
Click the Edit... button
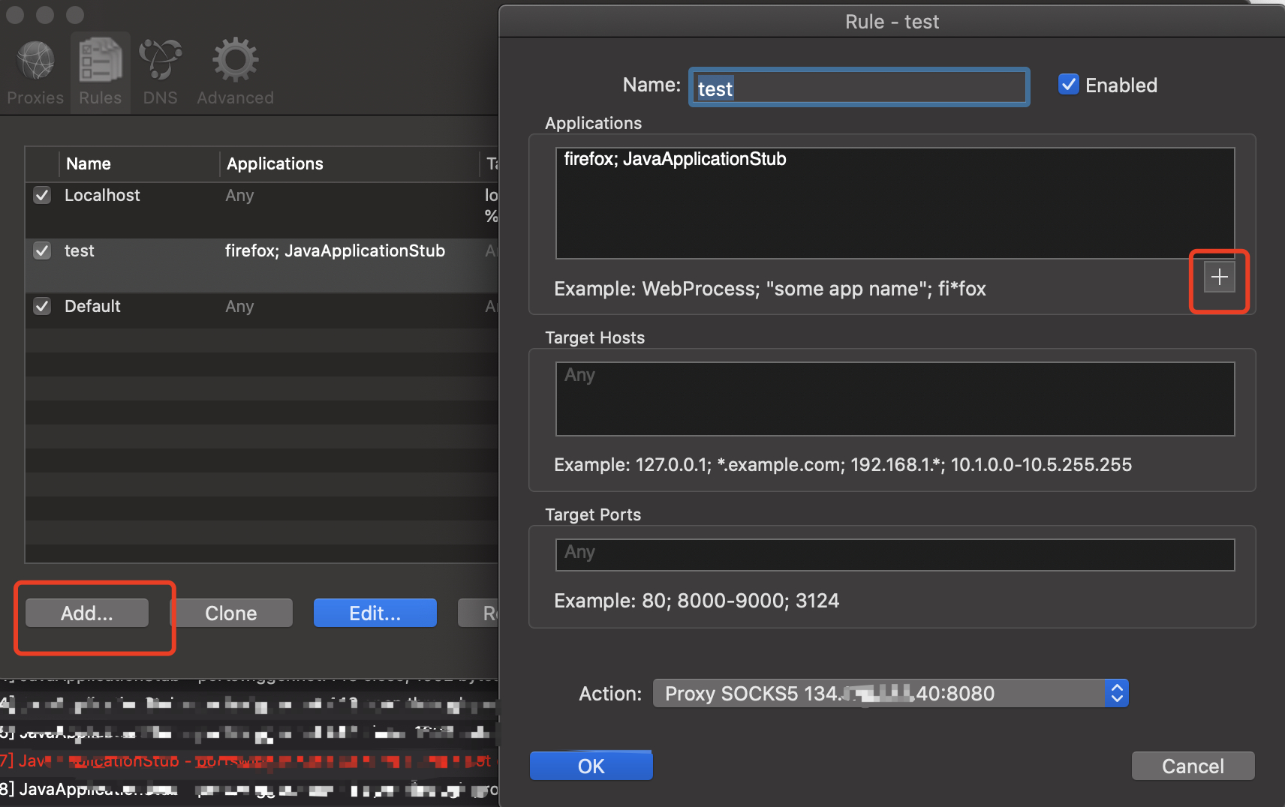(375, 613)
